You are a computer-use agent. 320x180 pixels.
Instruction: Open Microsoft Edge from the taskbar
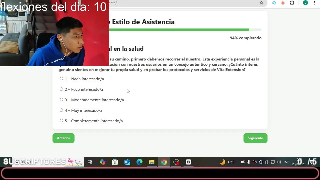click(x=139, y=162)
